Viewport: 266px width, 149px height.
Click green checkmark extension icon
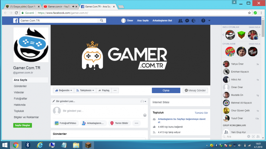[255, 13]
